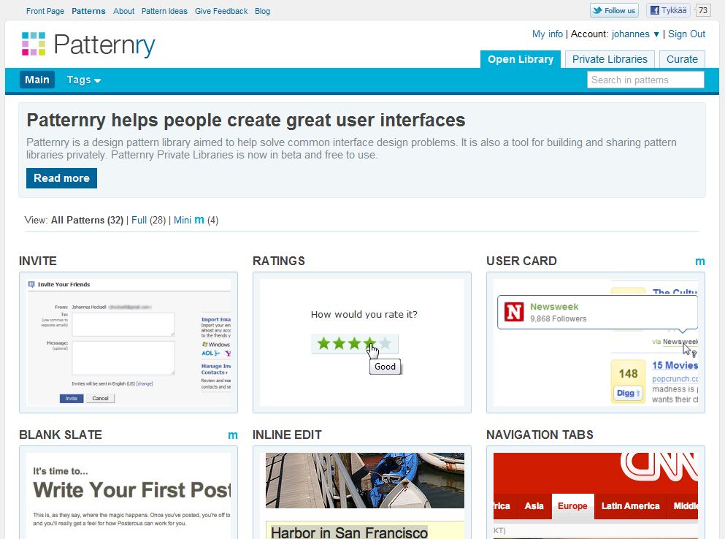This screenshot has width=725, height=539.
Task: Open the Give Feedback page
Action: pyautogui.click(x=221, y=10)
